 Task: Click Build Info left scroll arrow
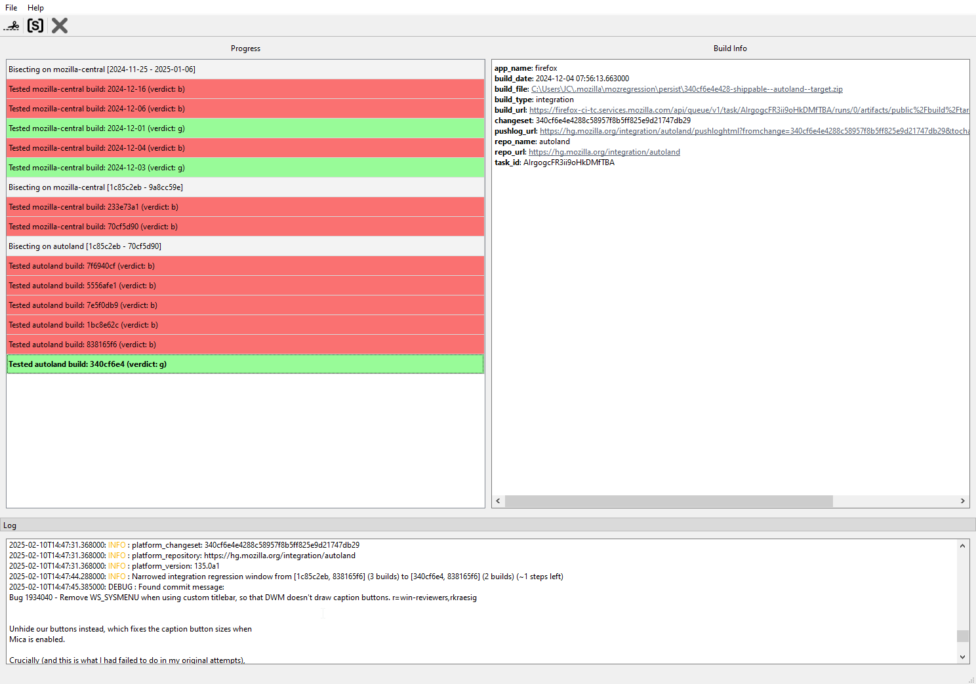(498, 501)
